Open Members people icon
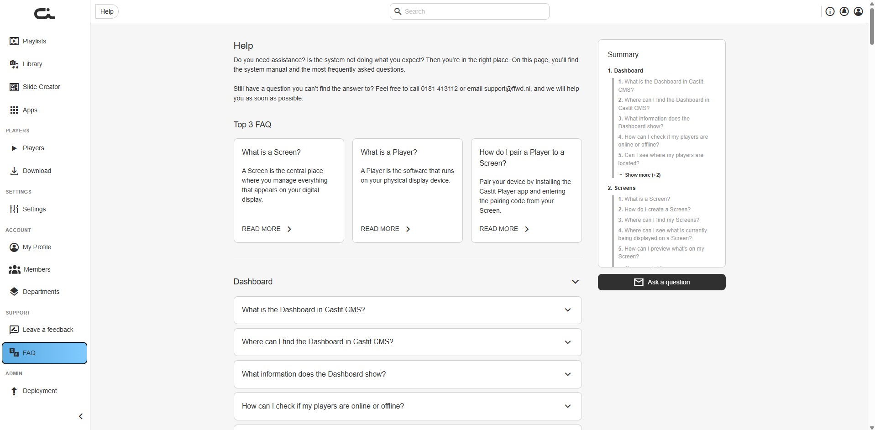 coord(15,269)
